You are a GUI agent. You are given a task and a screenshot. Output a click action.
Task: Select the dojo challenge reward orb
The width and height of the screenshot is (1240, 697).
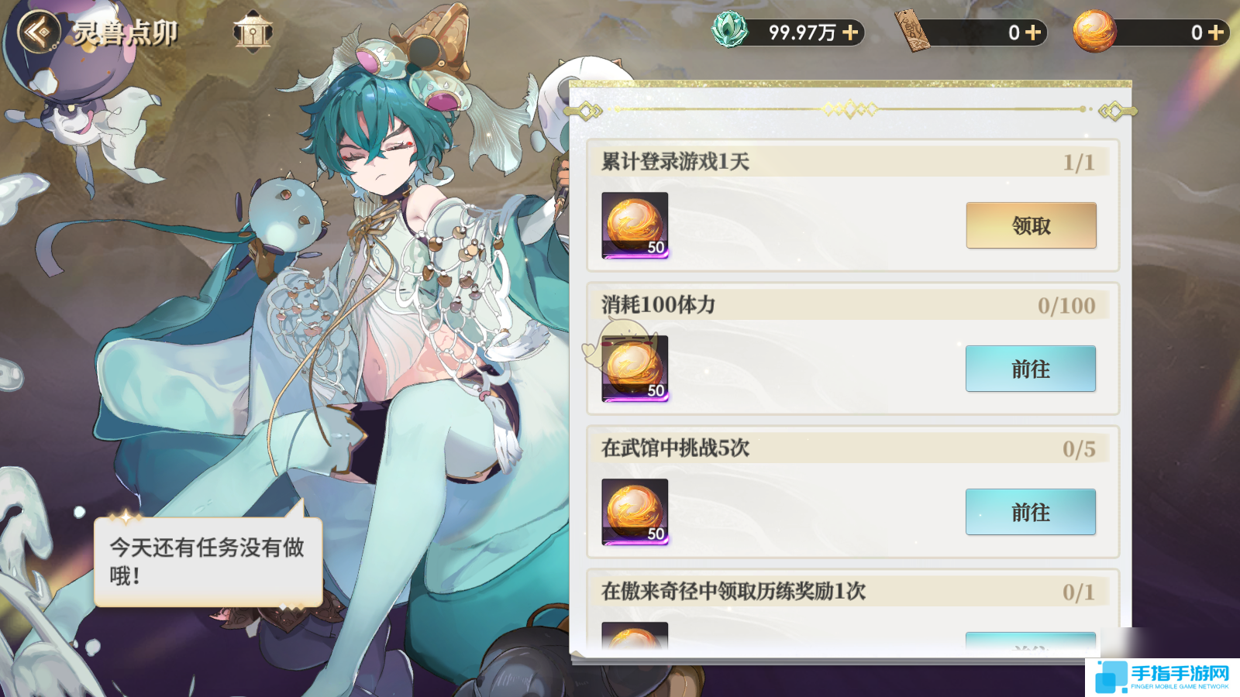pos(635,512)
